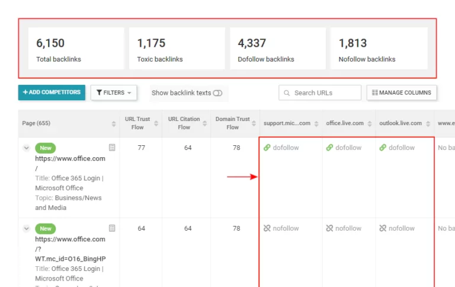Sort by URL Citation Flow
This screenshot has width=455, height=287.
click(204, 123)
